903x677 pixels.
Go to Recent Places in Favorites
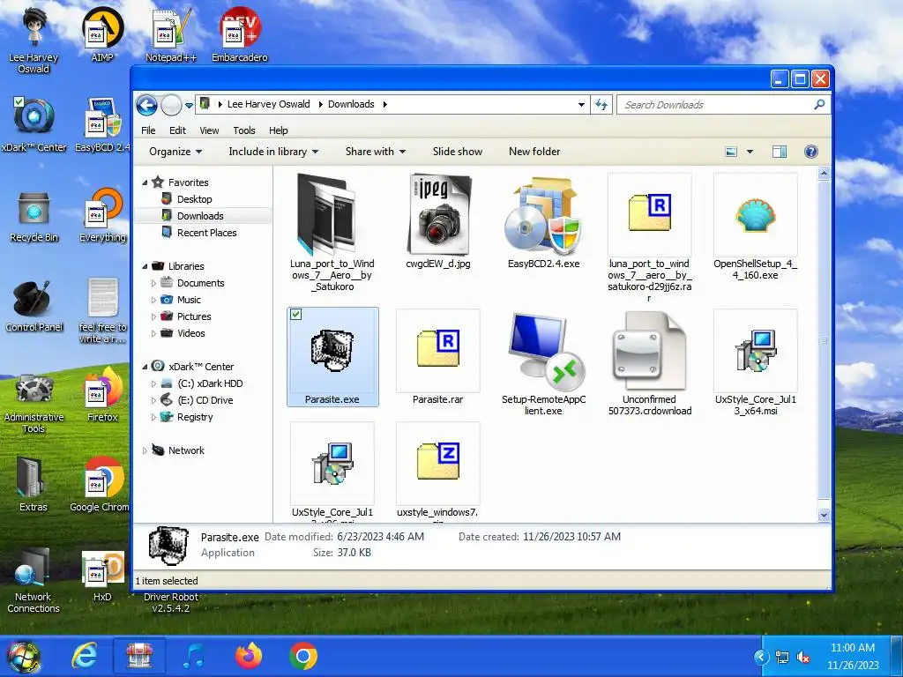(206, 233)
